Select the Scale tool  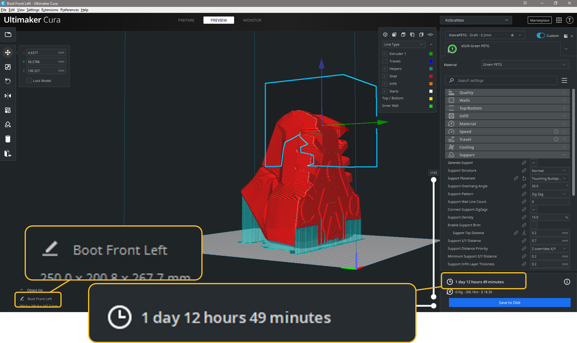[8, 67]
